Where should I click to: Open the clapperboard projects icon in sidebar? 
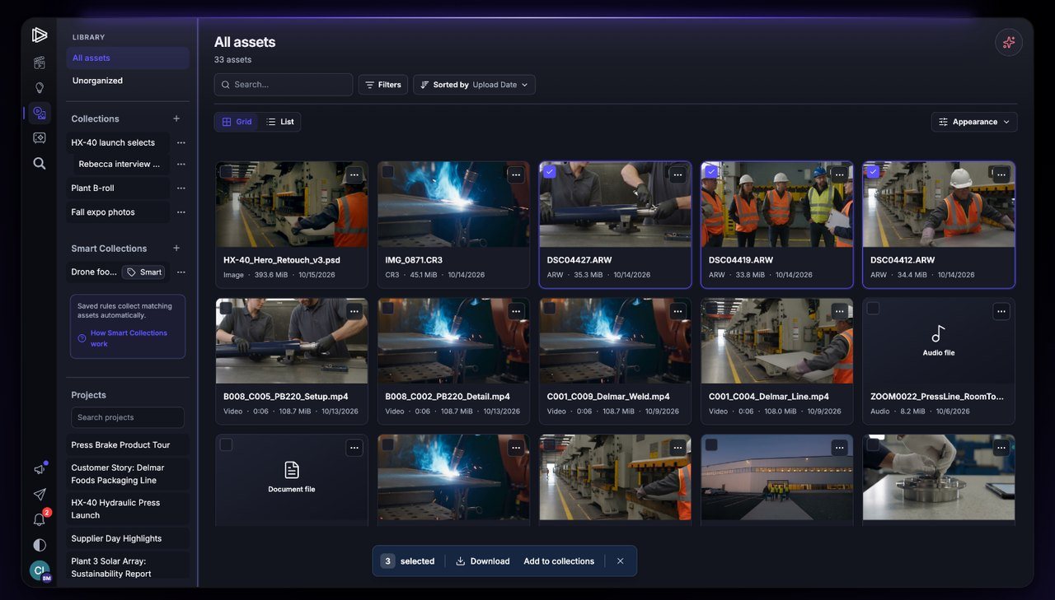tap(40, 63)
